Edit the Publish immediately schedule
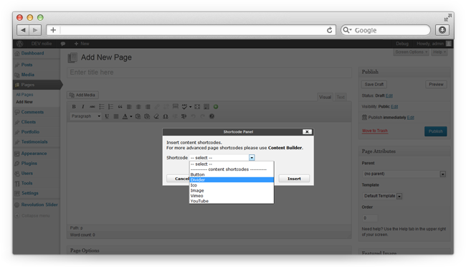 pos(410,117)
